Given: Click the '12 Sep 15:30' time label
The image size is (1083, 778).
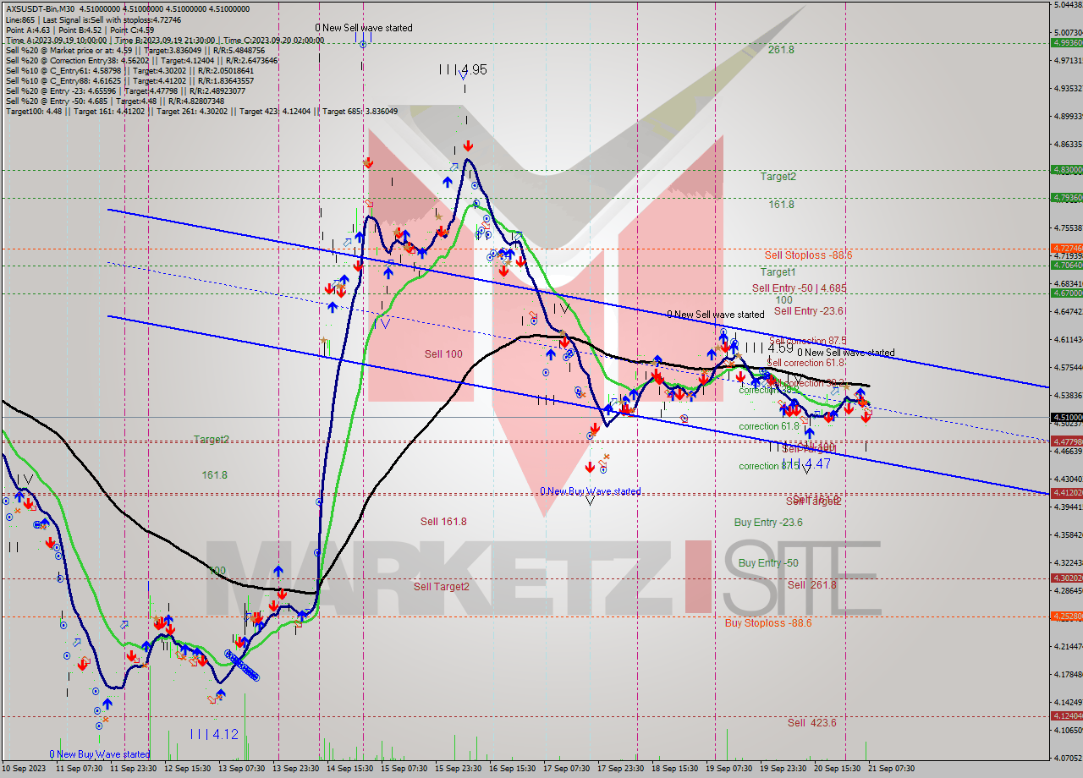Looking at the screenshot, I should tap(188, 769).
